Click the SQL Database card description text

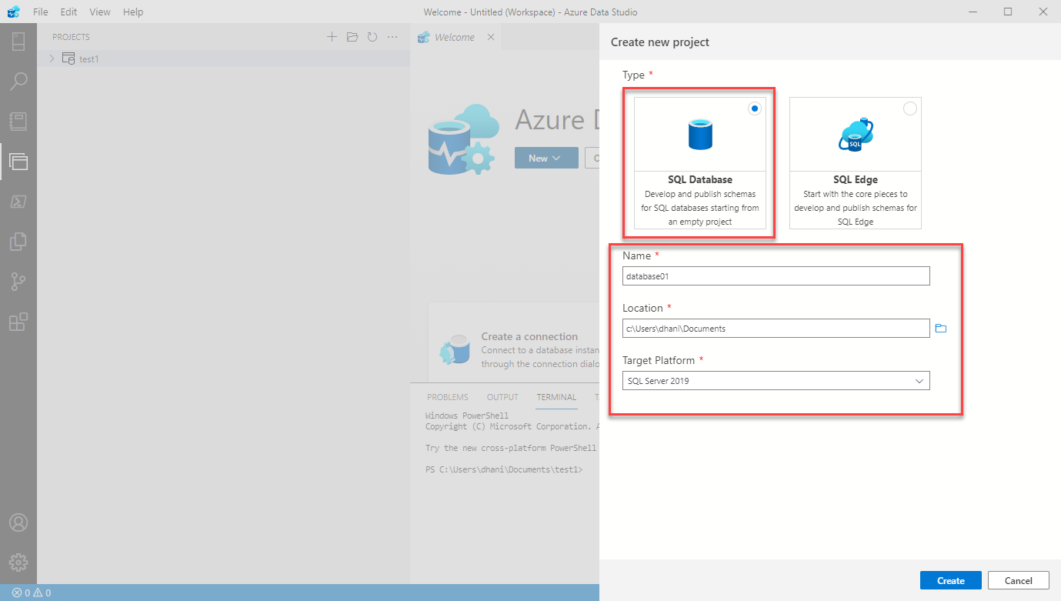click(x=700, y=208)
